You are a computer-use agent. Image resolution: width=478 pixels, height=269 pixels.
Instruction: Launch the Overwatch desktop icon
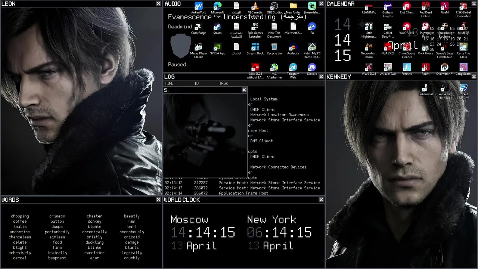(444, 69)
